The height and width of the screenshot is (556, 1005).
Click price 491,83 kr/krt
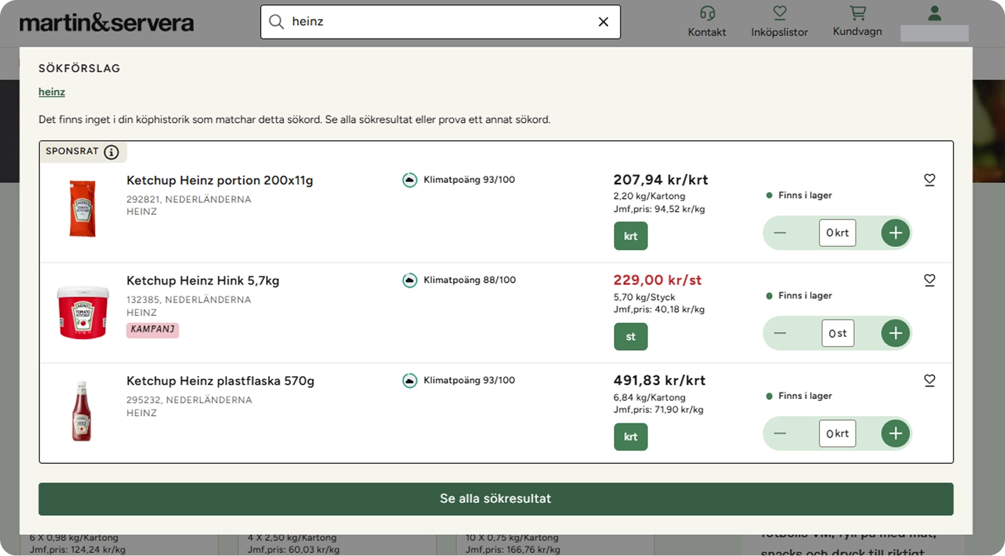point(660,381)
